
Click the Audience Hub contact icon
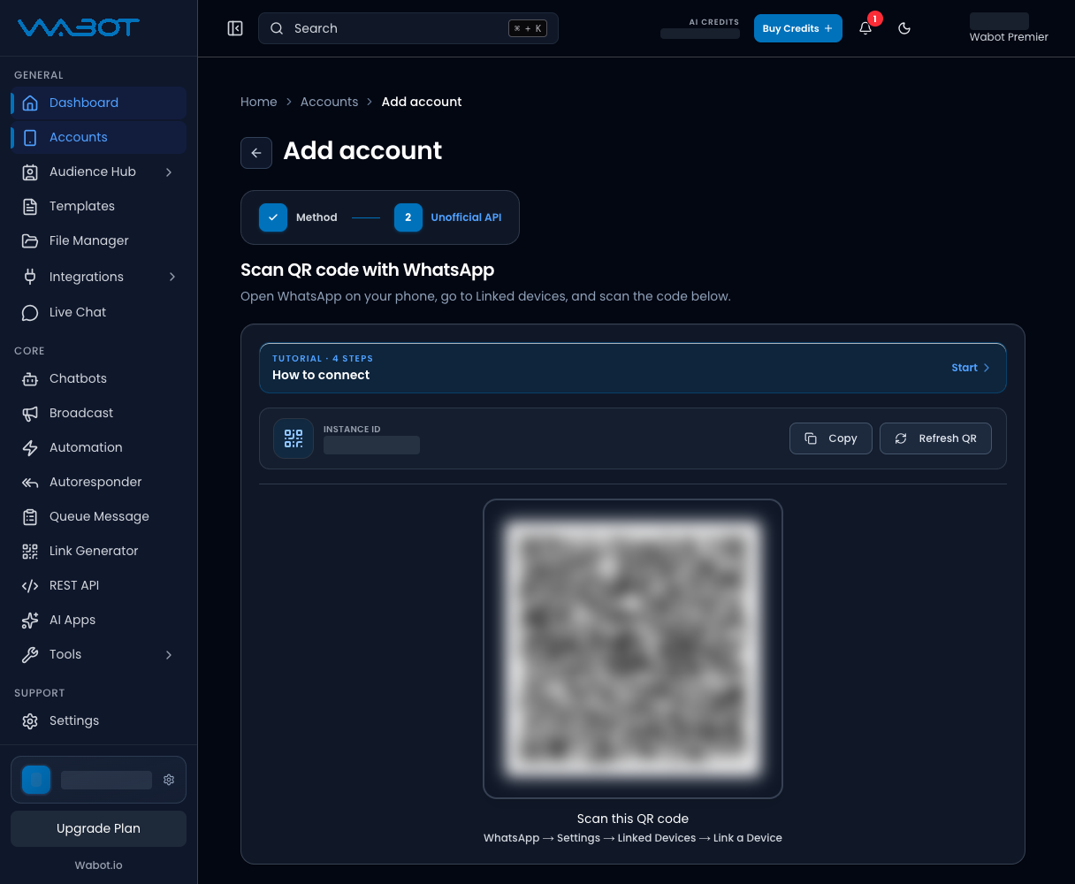(x=30, y=171)
